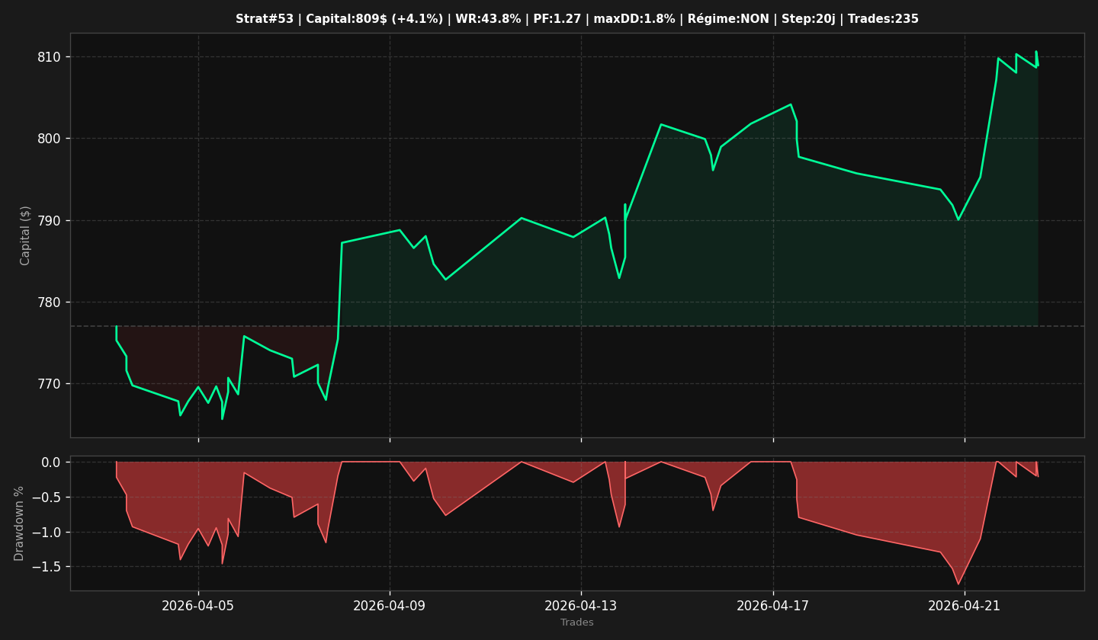The image size is (1098, 640).
Task: Click the "Trades" x-axis label
Action: point(577,622)
